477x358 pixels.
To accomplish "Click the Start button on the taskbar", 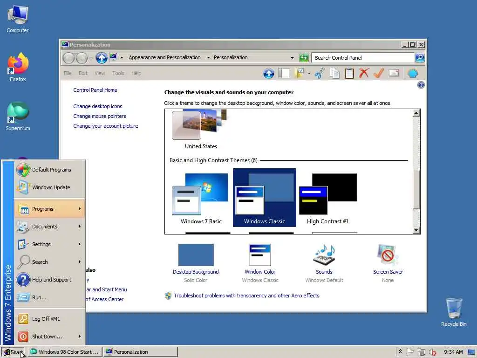I will [13, 352].
